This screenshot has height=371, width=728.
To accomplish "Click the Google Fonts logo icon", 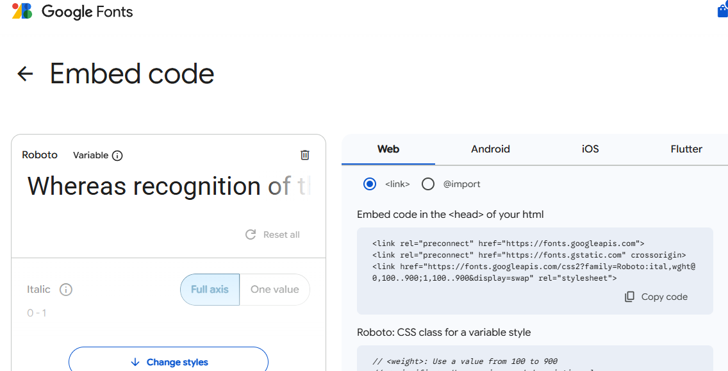I will 22,11.
